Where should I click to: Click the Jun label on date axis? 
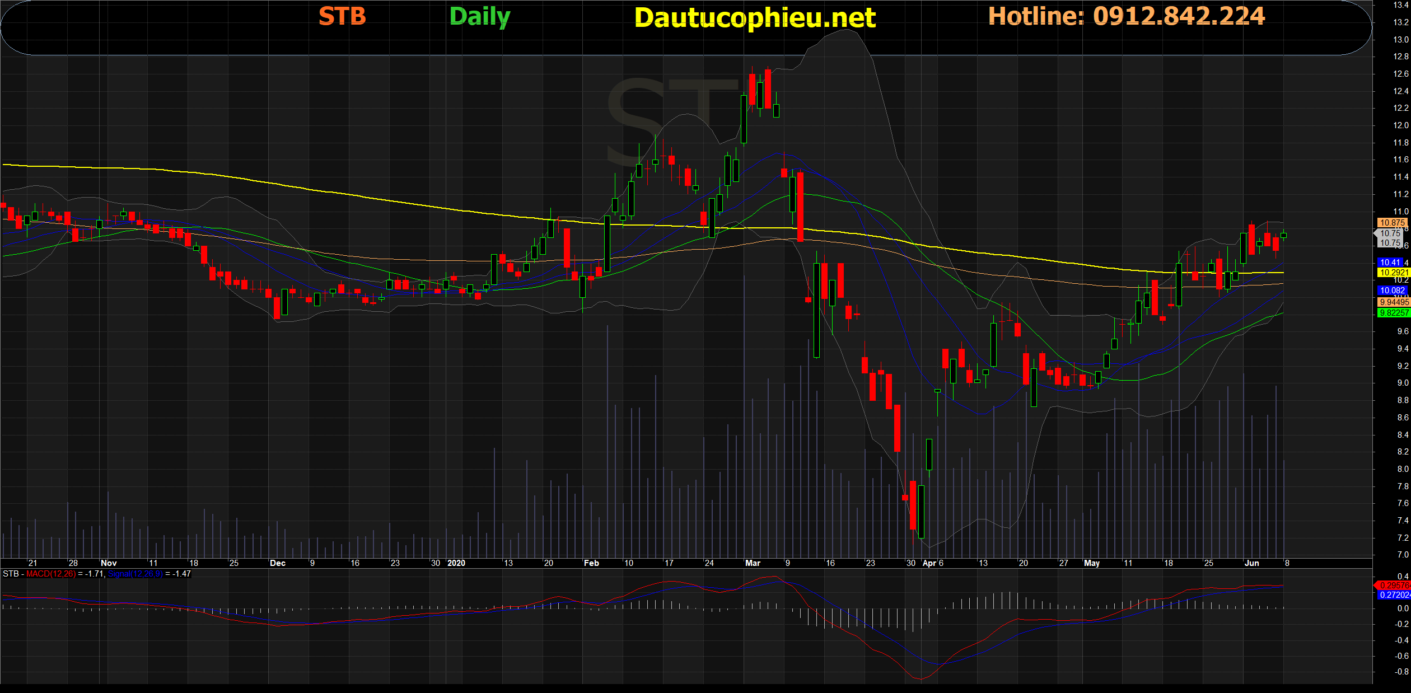1251,563
